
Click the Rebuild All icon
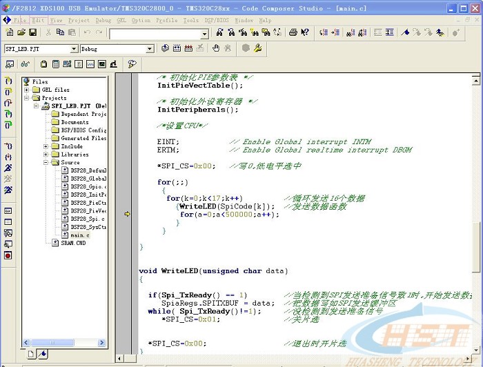pyautogui.click(x=188, y=48)
